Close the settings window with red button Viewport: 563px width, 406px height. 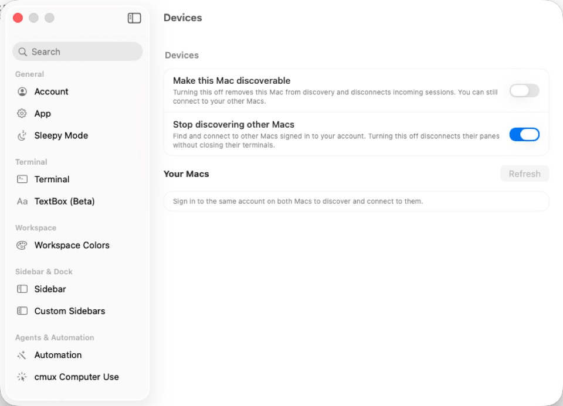[x=18, y=18]
